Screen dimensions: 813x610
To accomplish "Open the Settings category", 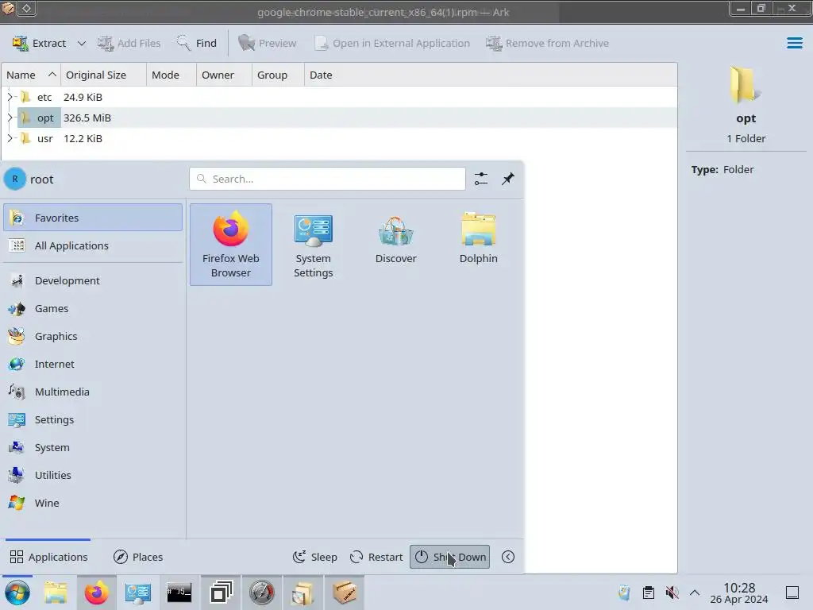I will click(x=93, y=419).
